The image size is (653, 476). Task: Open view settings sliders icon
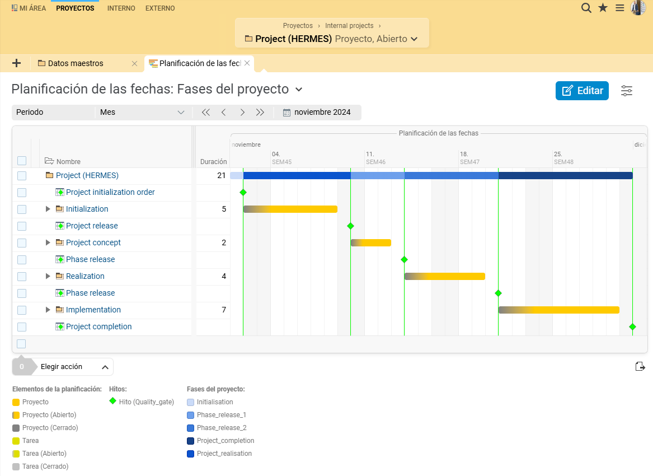click(626, 91)
